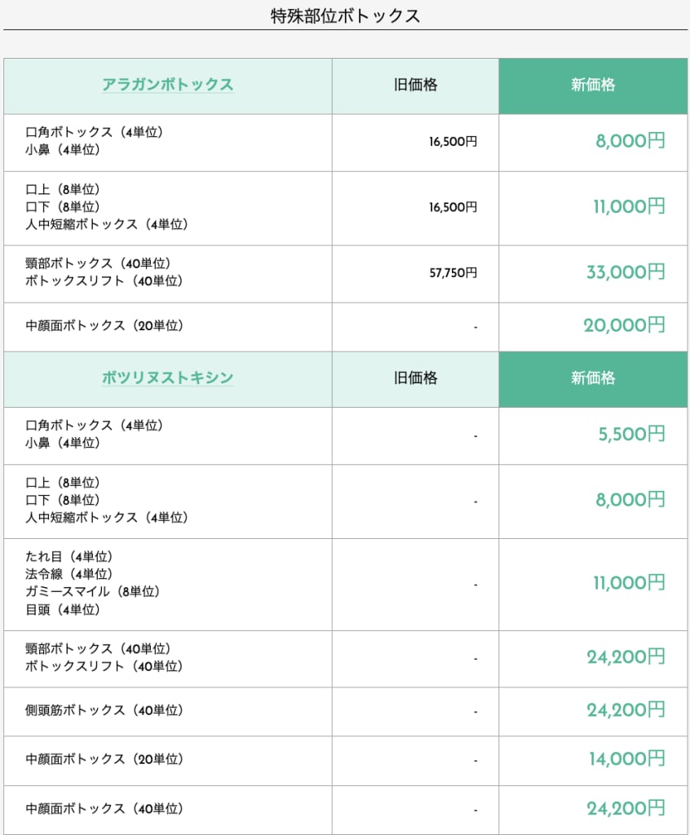Screen dimensions: 690x835
Task: Click the second table's 新価格 header
Action: (x=593, y=378)
